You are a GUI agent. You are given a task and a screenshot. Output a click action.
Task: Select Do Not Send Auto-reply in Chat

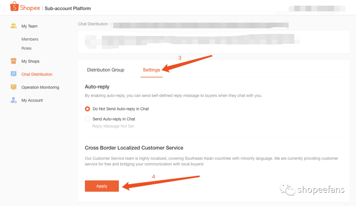(x=87, y=109)
